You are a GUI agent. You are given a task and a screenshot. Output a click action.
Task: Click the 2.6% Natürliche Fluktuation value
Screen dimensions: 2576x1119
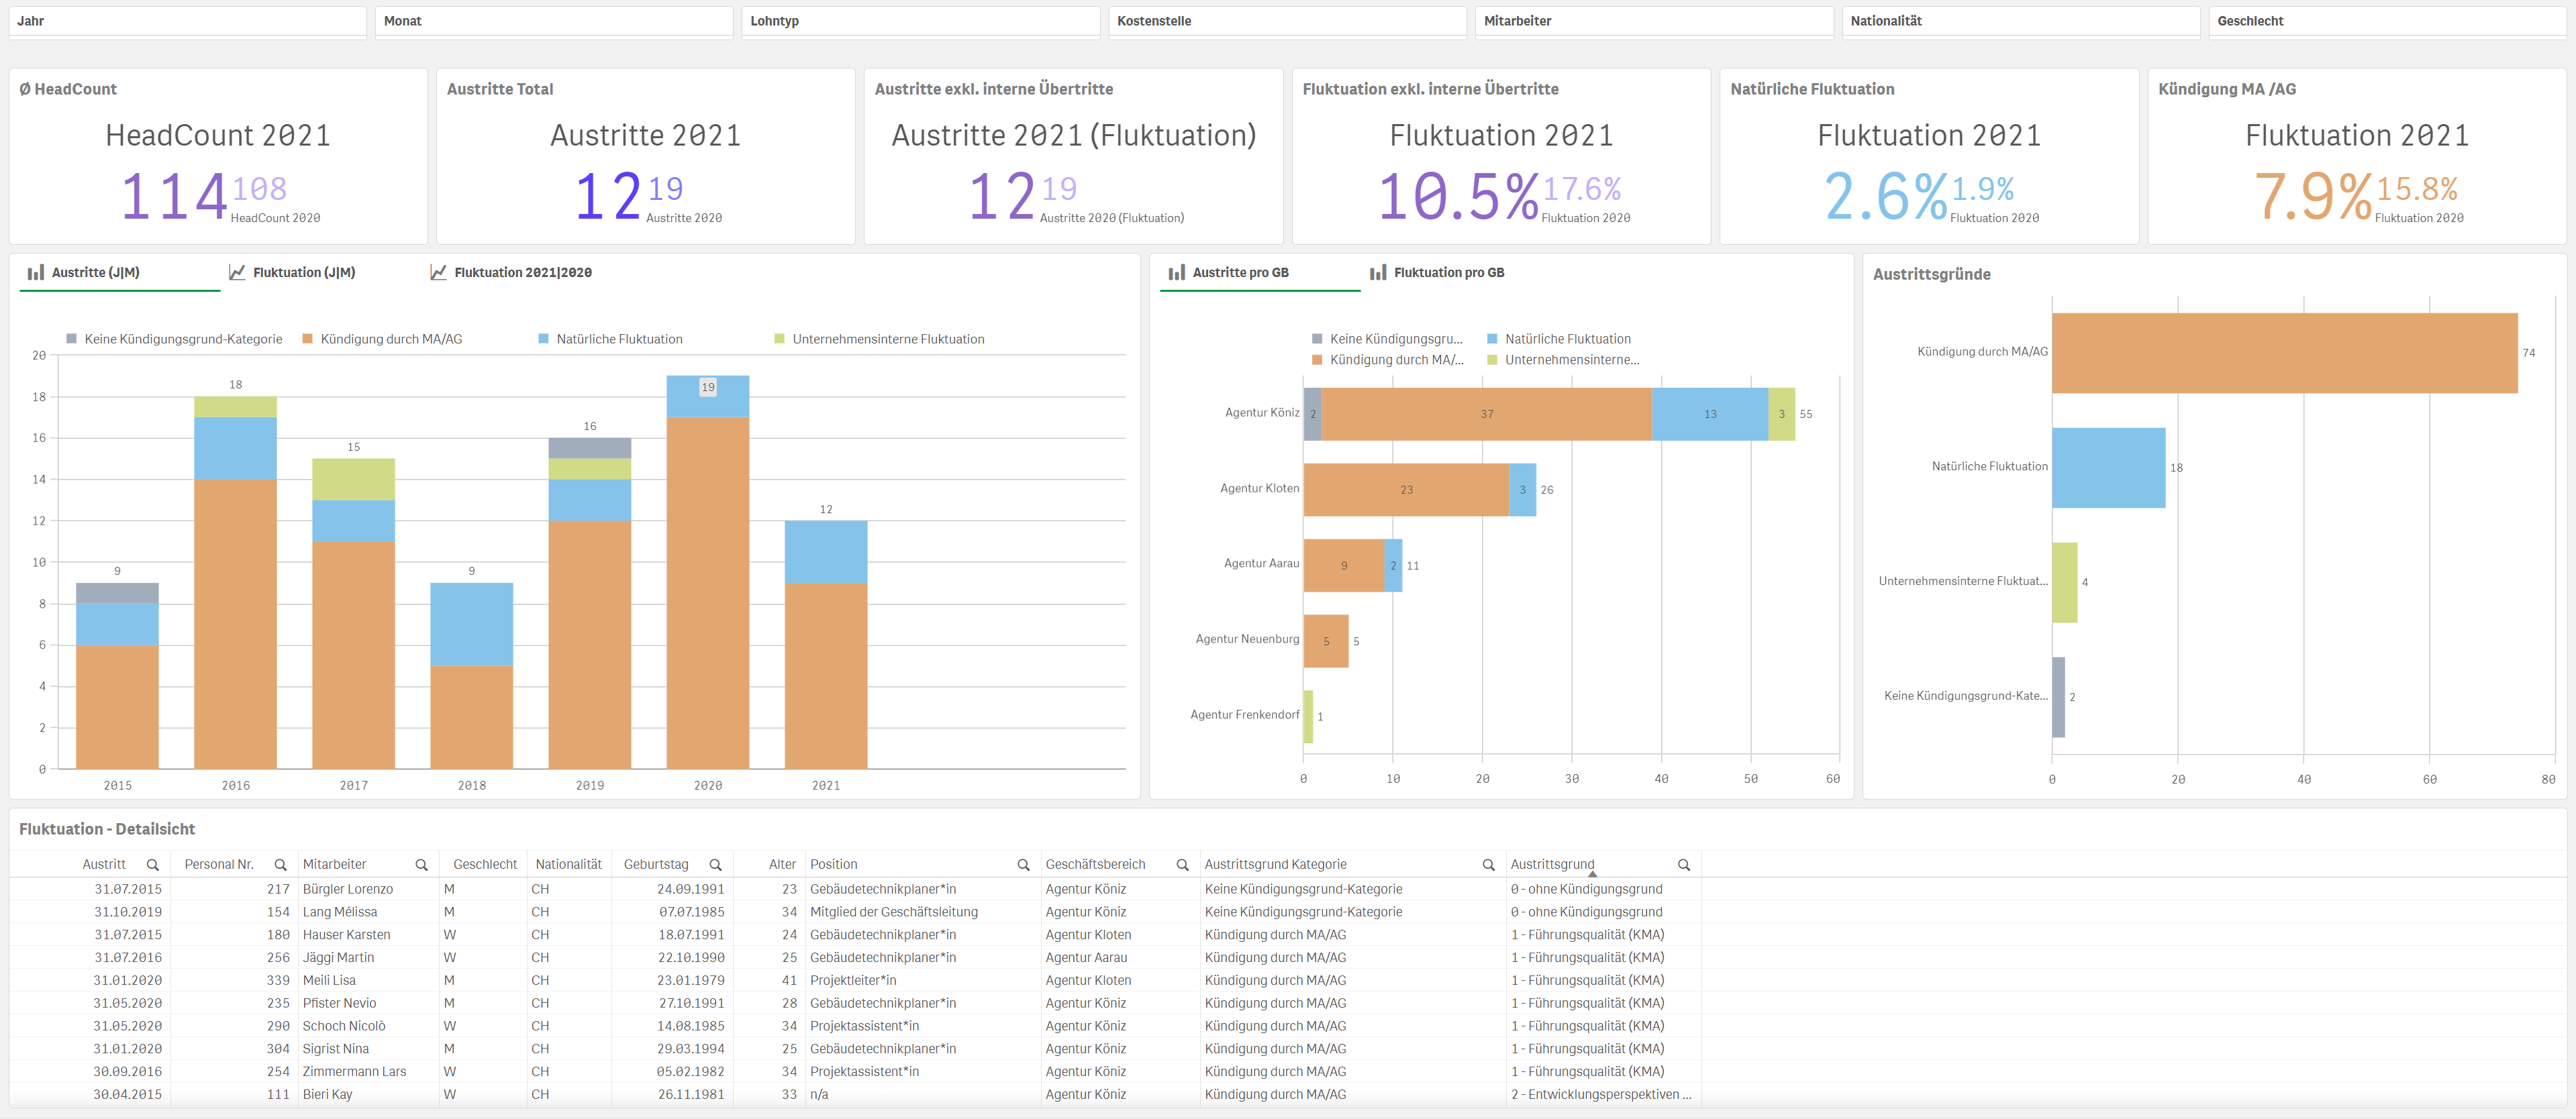pos(1886,196)
